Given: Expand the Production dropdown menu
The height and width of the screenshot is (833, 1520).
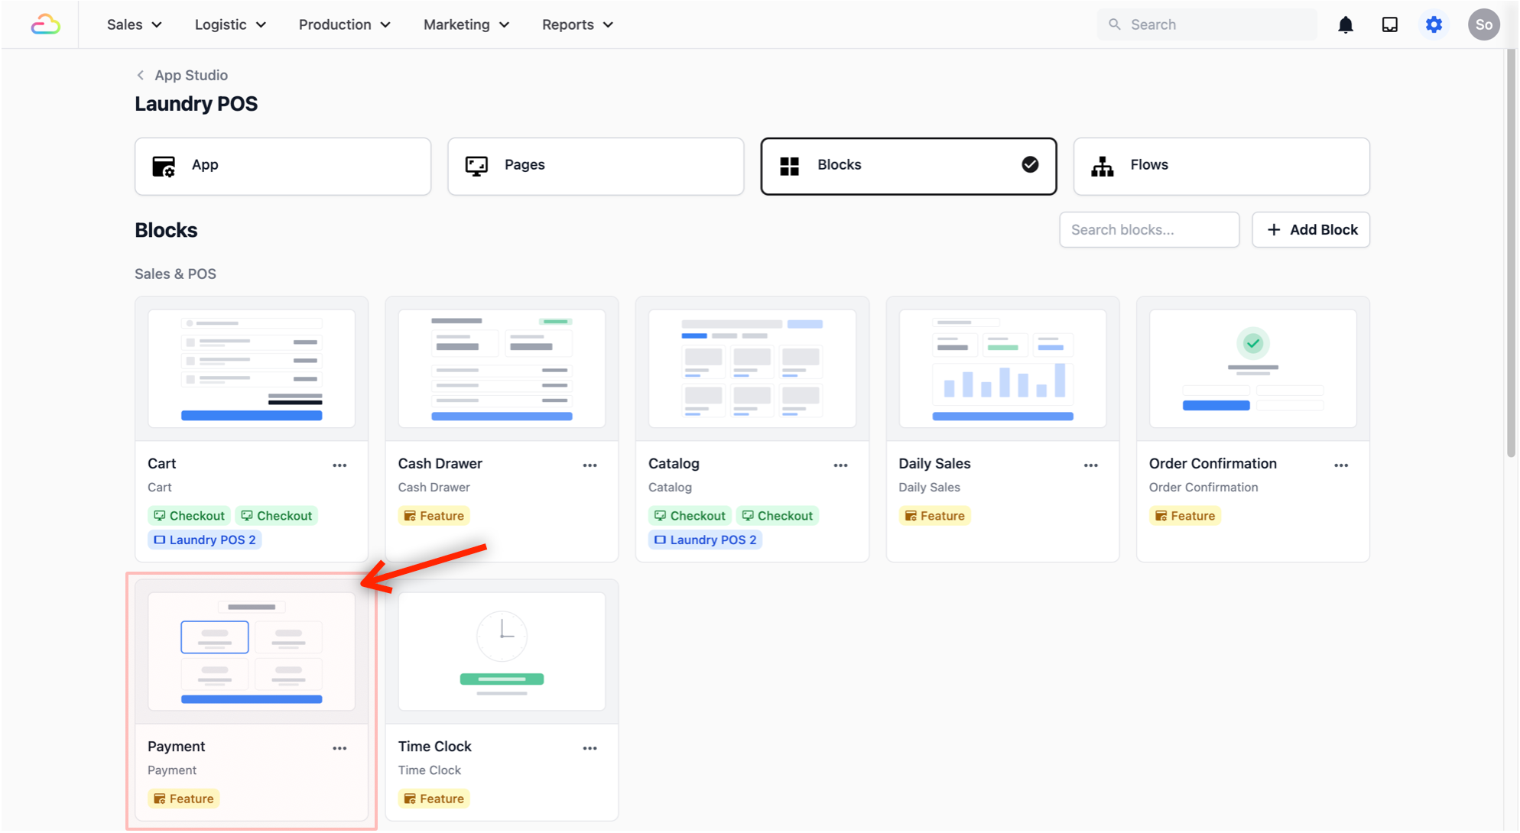Looking at the screenshot, I should click(344, 24).
